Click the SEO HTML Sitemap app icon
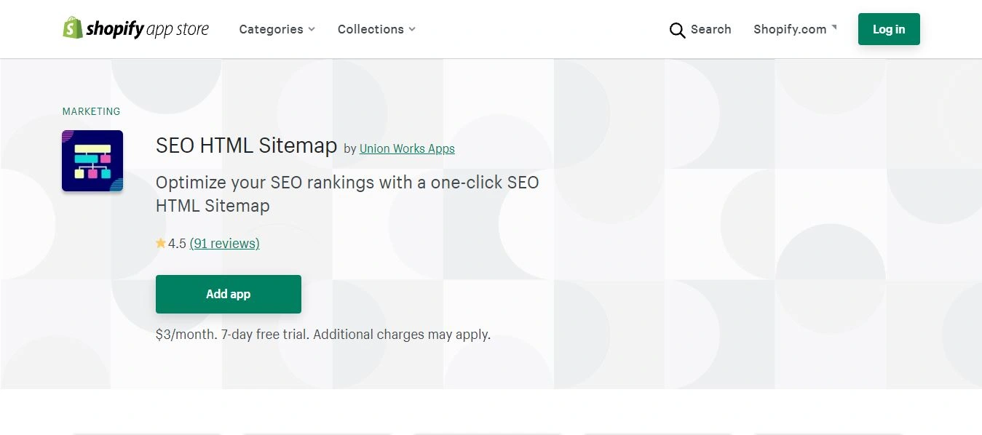 point(92,161)
